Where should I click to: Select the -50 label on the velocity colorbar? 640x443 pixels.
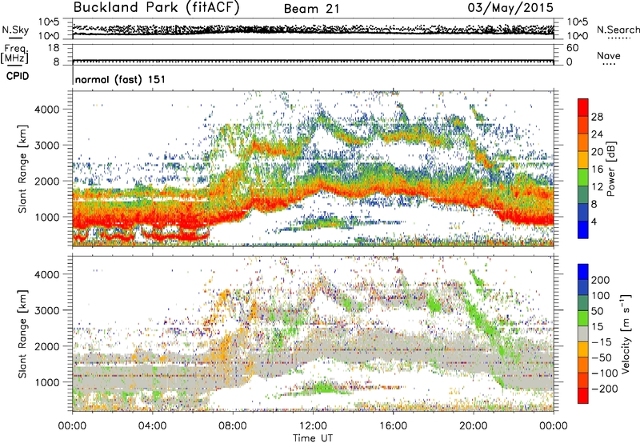pos(601,357)
